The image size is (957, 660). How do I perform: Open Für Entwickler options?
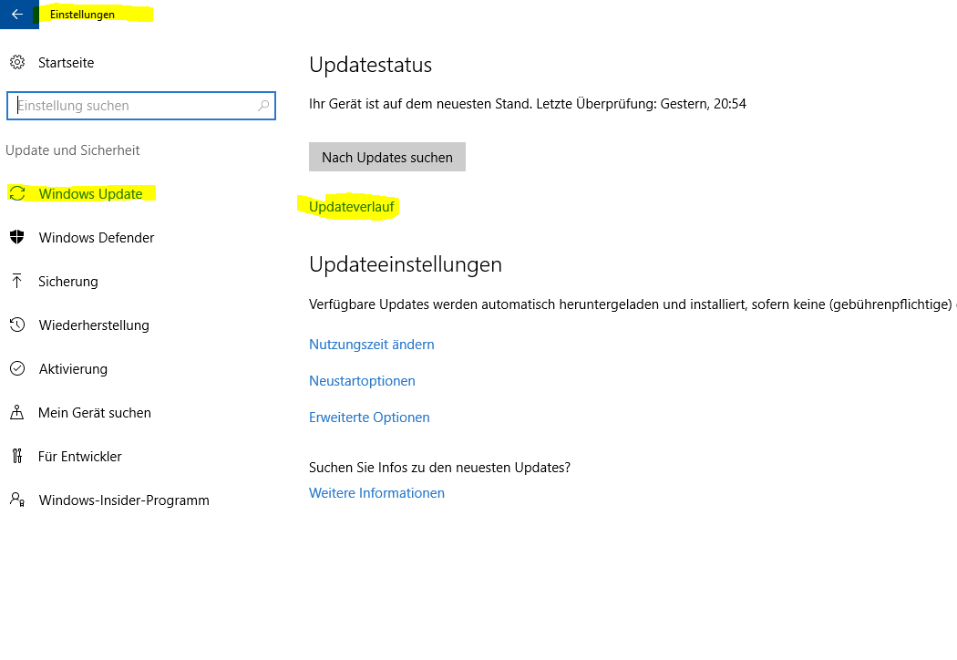click(x=80, y=457)
